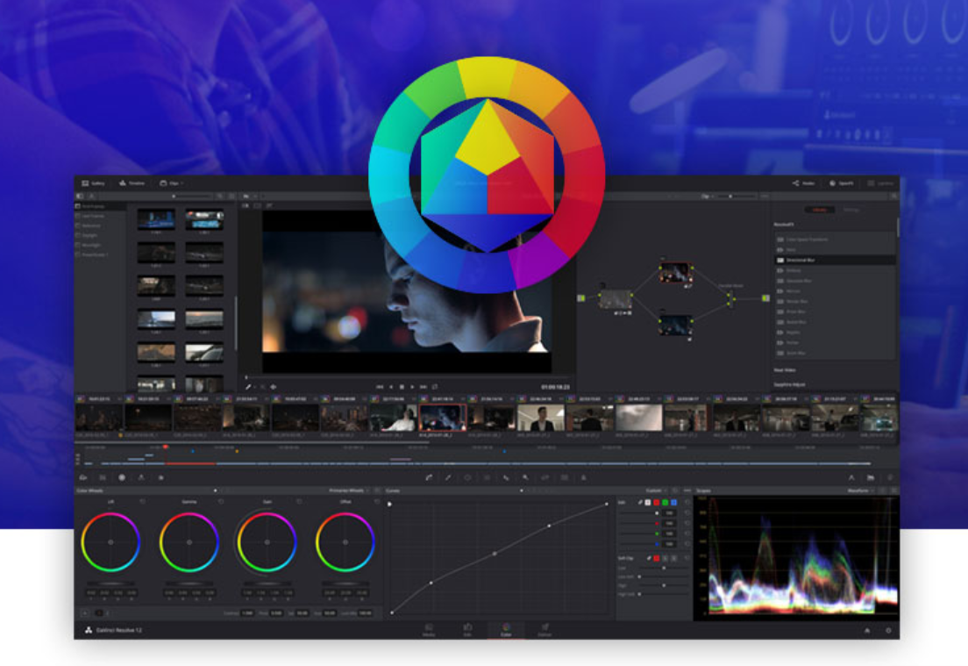Select the Library tab in OpenFX panel
The height and width of the screenshot is (666, 968).
(x=819, y=210)
